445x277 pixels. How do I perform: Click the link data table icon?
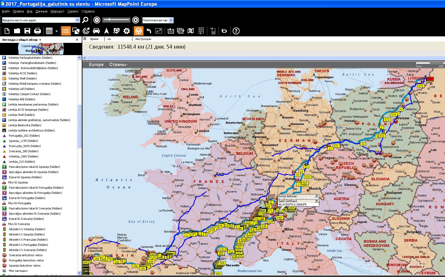tap(181, 31)
